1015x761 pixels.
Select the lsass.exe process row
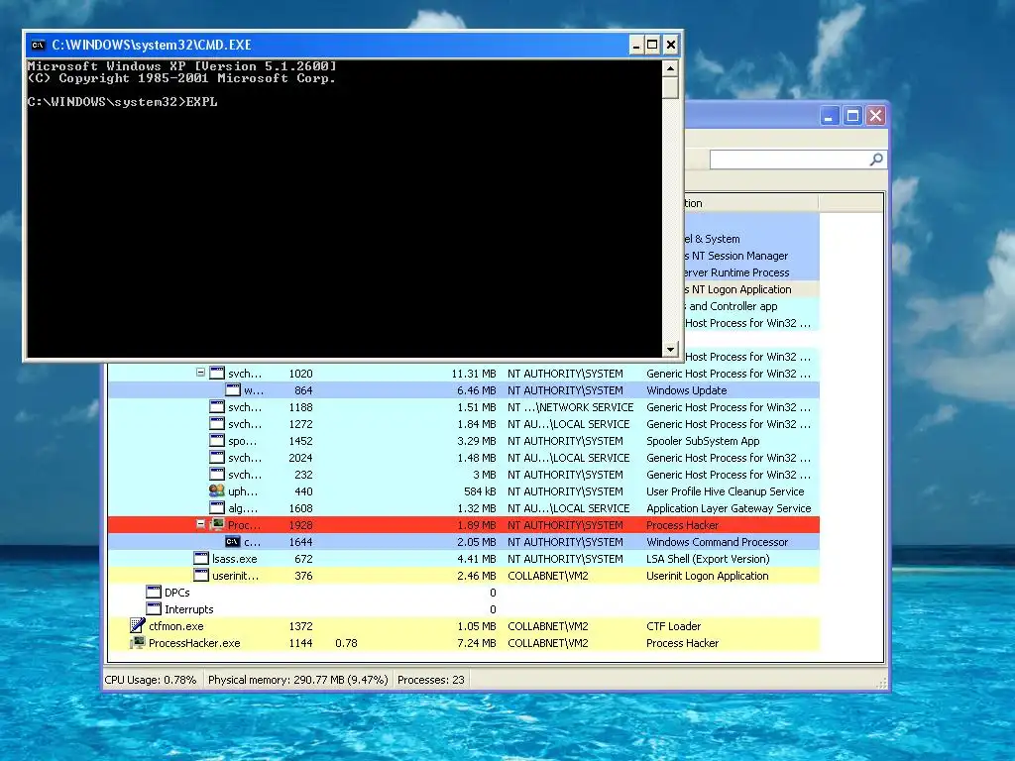point(464,559)
